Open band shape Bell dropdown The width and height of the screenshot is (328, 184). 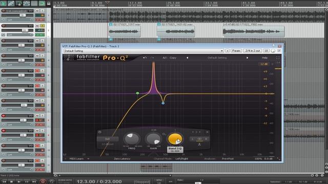click(x=107, y=139)
